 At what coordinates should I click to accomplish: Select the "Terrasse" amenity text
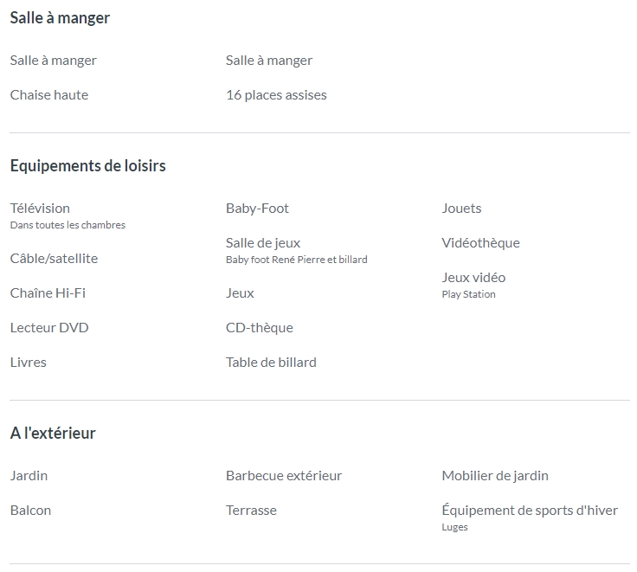251,511
